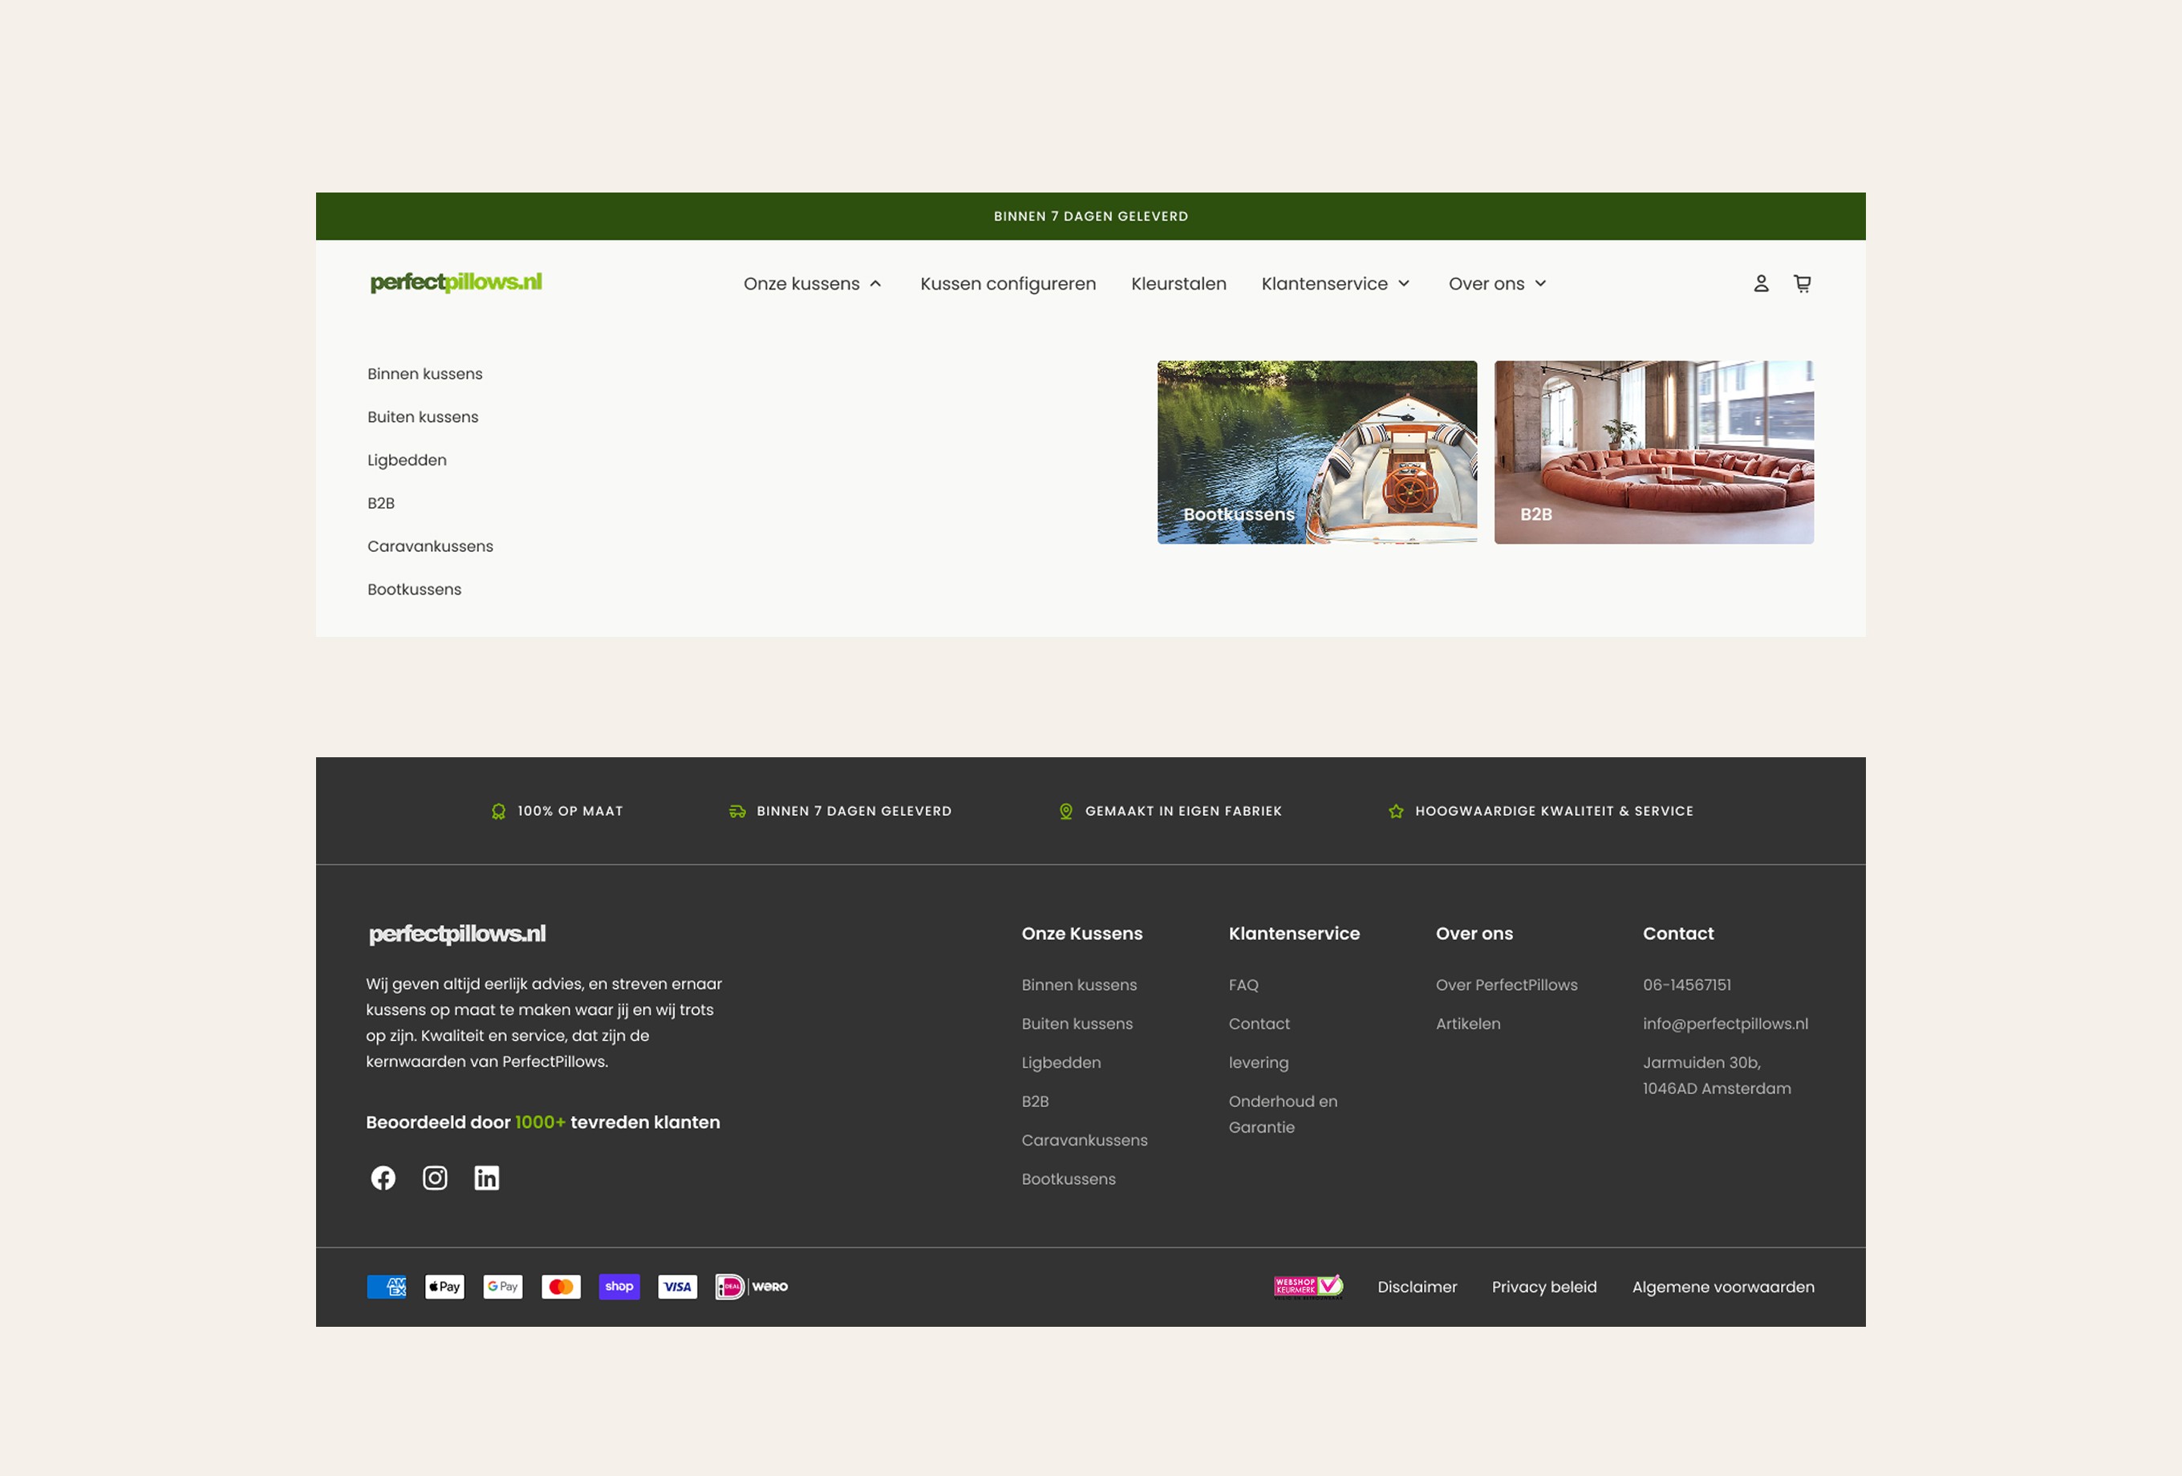
Task: Open the Bootkussens image tile
Action: 1316,452
